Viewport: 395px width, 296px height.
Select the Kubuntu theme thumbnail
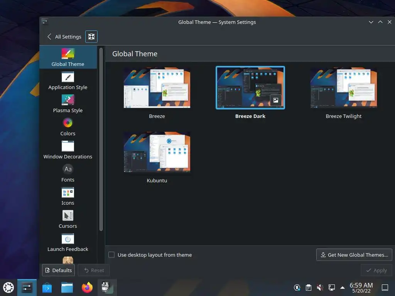pyautogui.click(x=157, y=152)
